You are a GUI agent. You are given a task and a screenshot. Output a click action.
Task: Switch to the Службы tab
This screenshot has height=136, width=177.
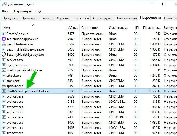[x=170, y=18]
